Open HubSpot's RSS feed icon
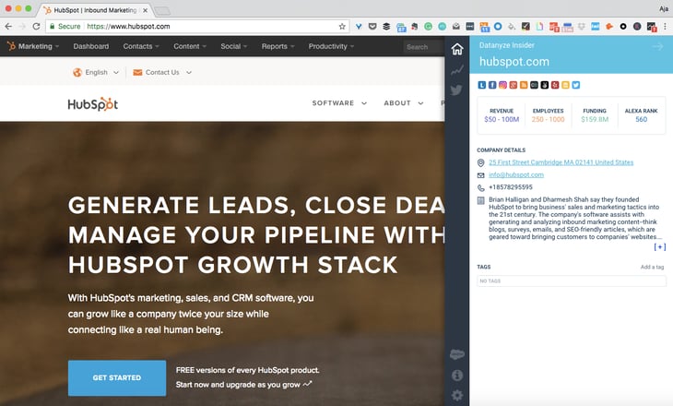 coord(524,85)
